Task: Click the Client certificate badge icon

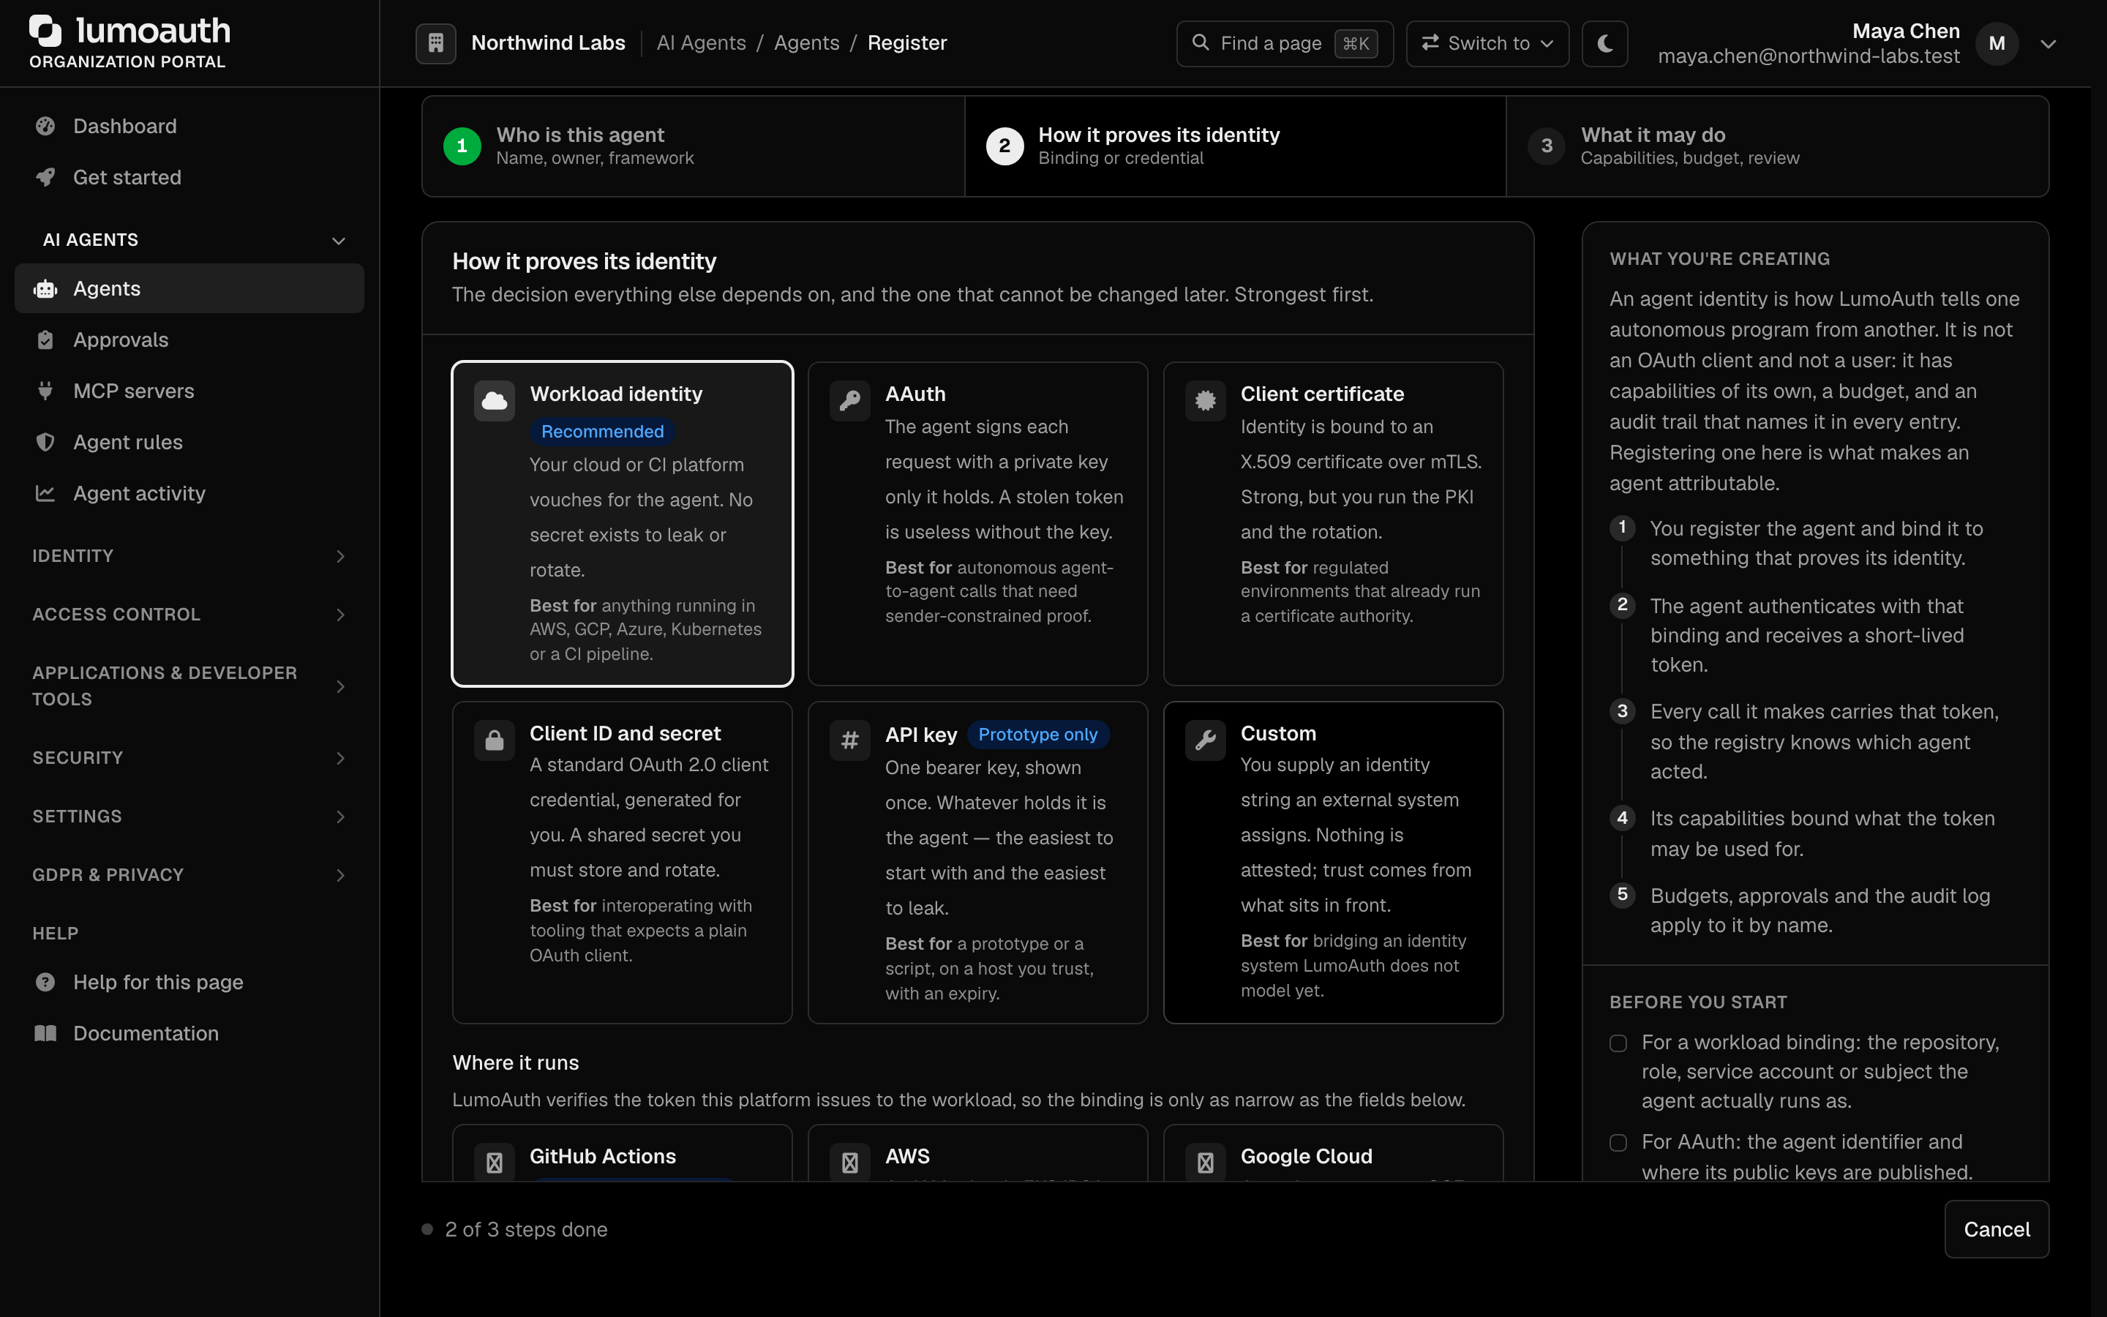Action: pos(1205,401)
